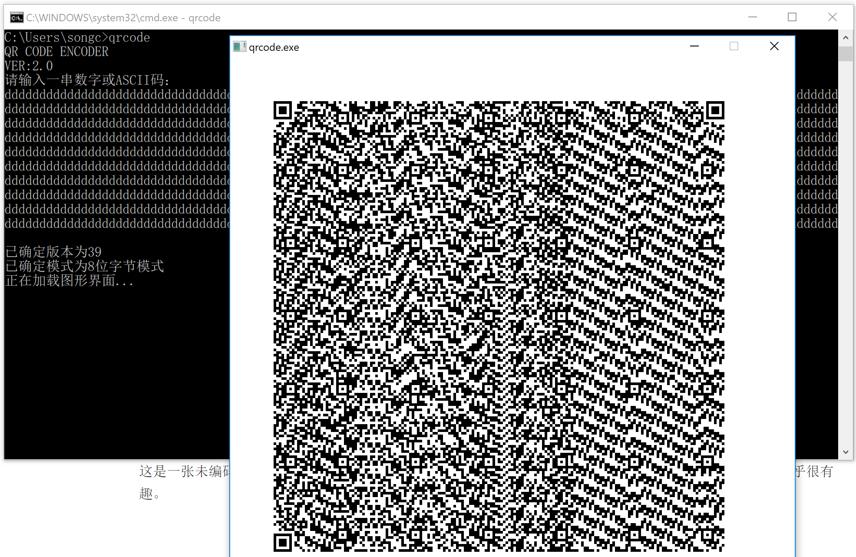This screenshot has width=856, height=557.
Task: Click the 'C:\Users\songc>qrcode' prompt line
Action: 77,37
